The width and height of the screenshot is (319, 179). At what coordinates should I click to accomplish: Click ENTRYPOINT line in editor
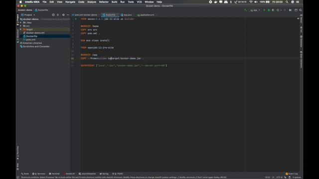124,66
